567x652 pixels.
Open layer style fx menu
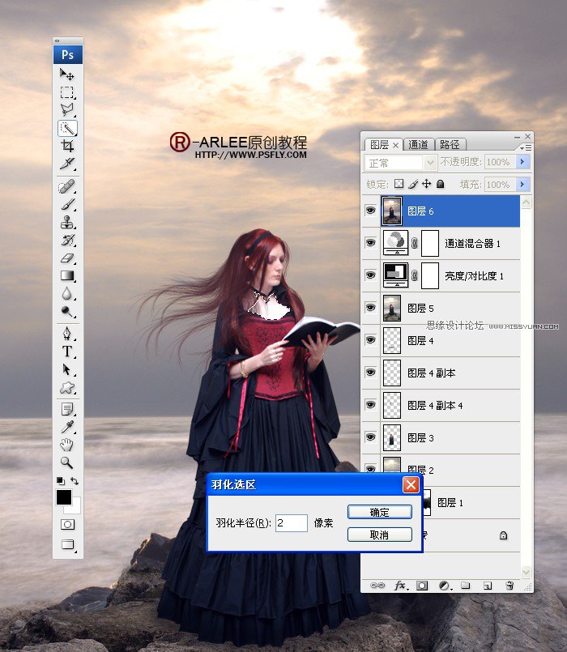coord(401,586)
